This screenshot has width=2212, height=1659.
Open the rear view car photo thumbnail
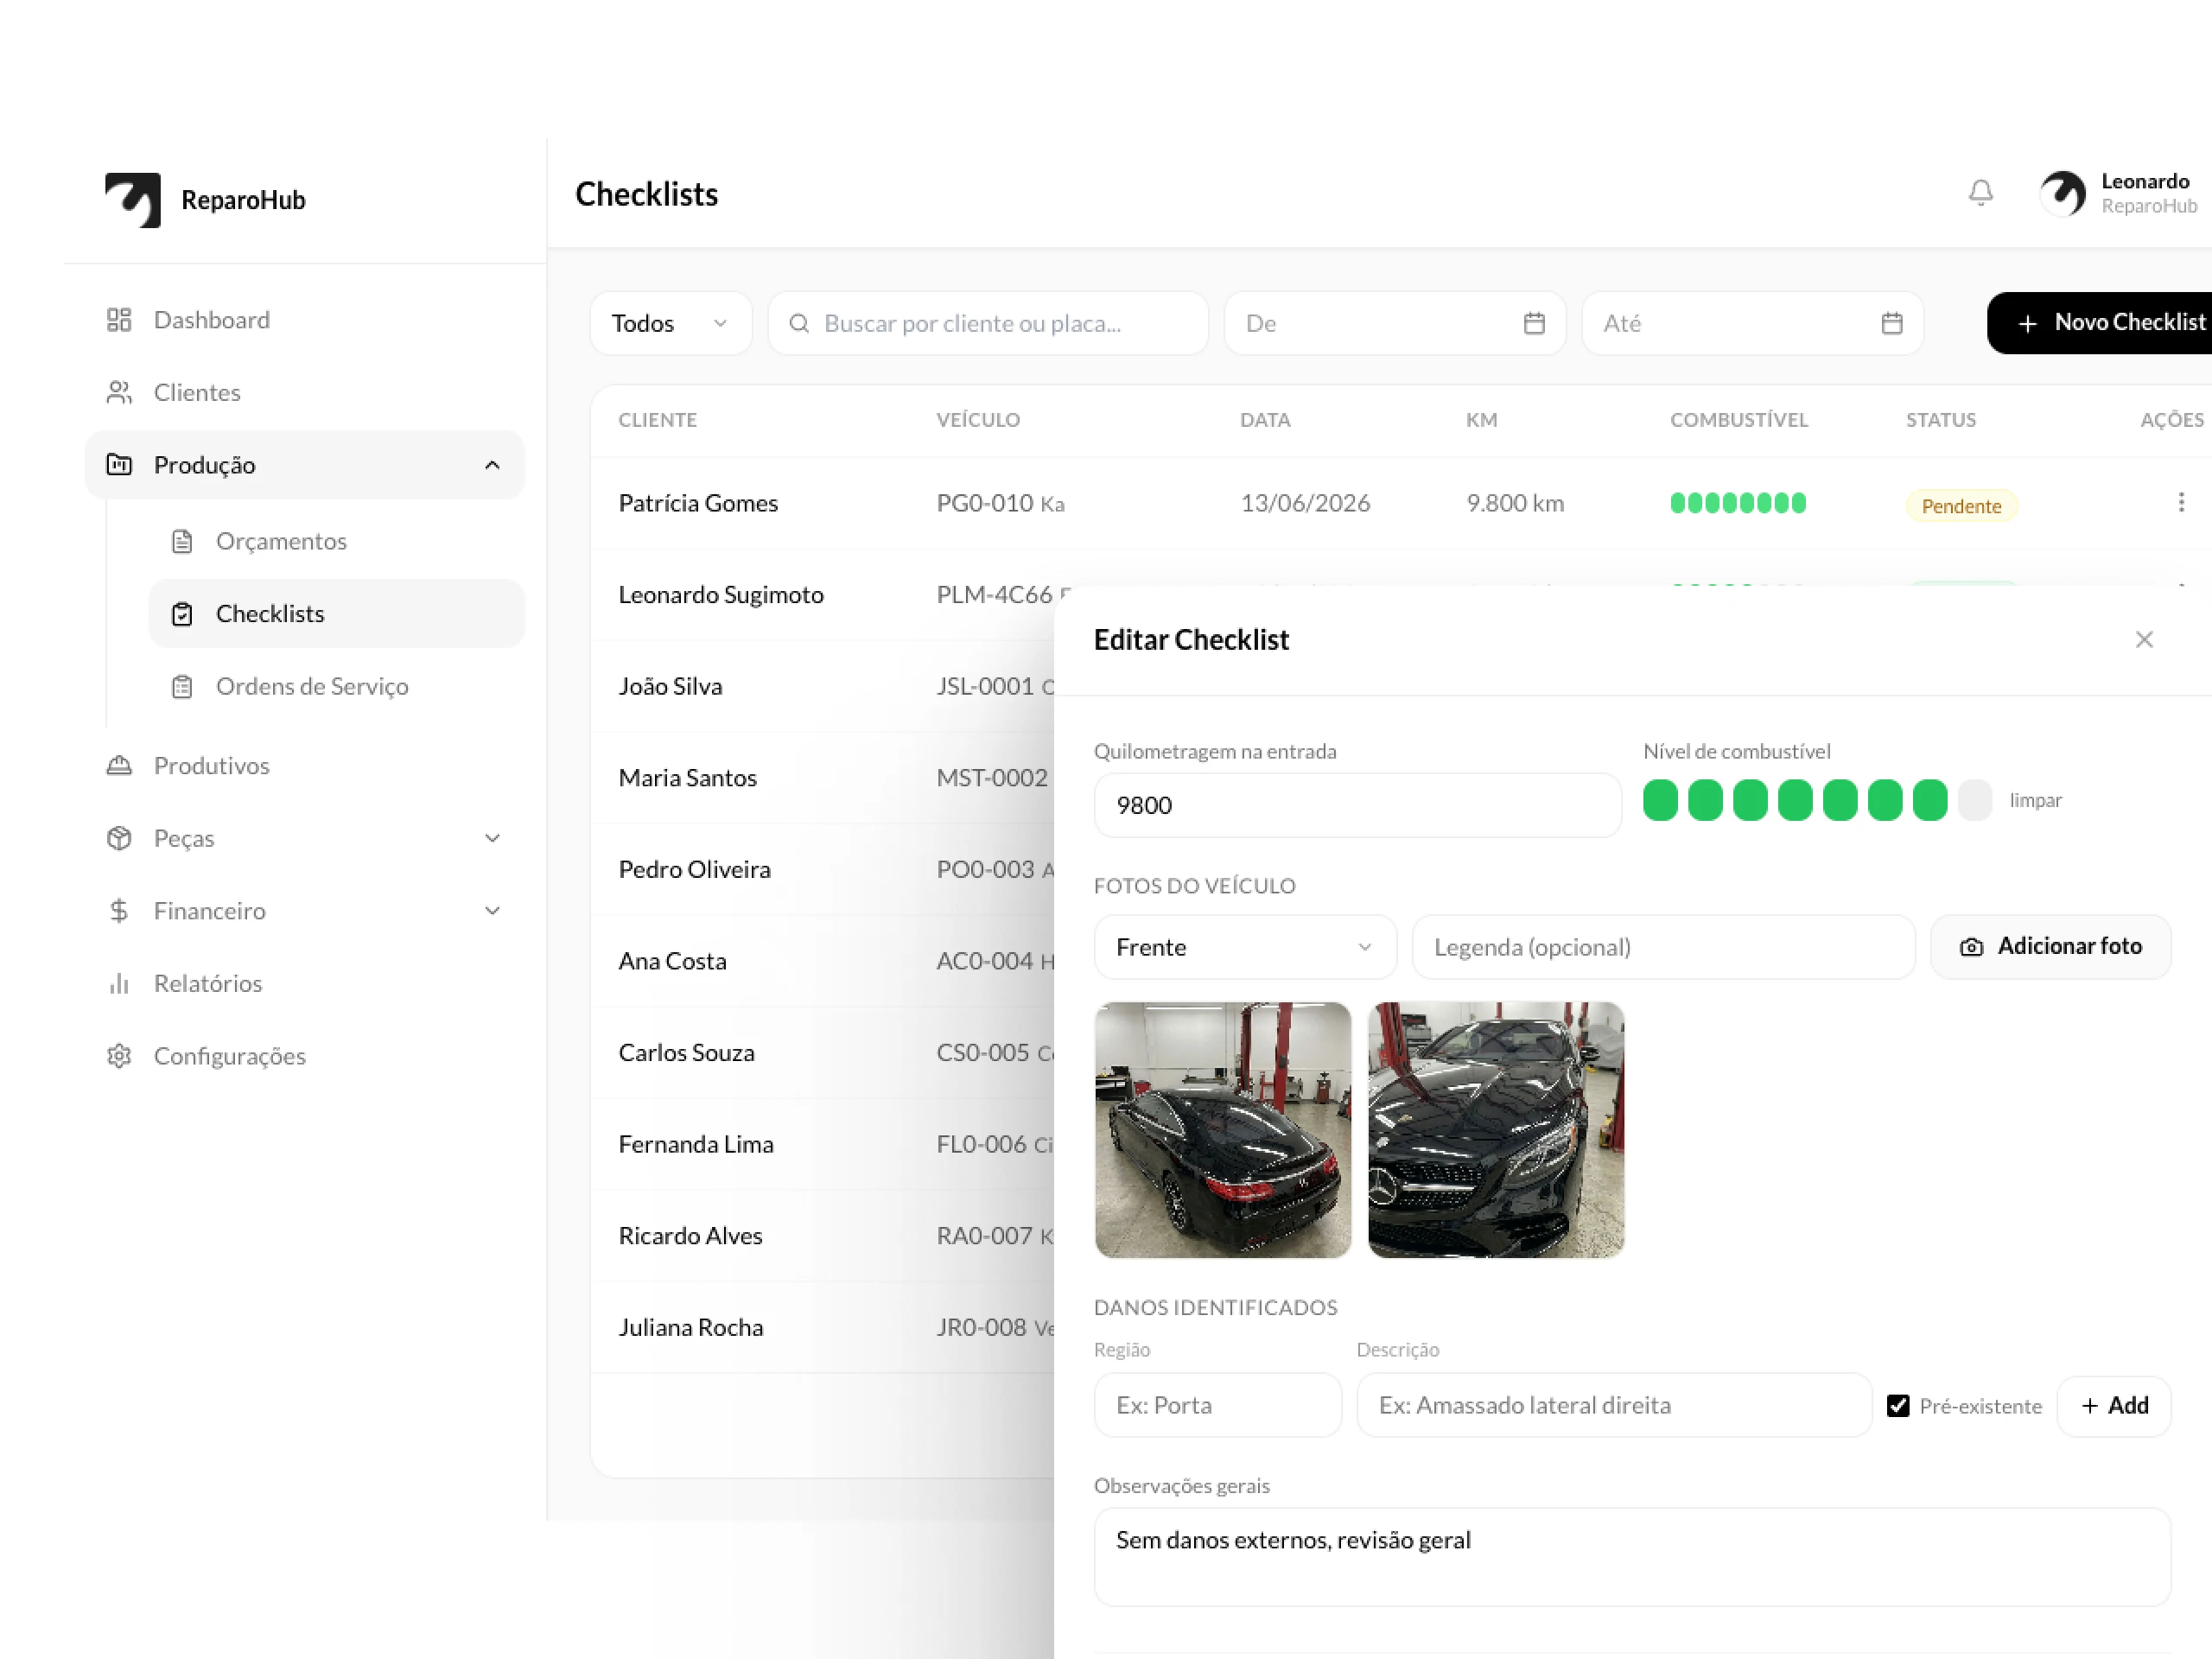coord(1222,1130)
